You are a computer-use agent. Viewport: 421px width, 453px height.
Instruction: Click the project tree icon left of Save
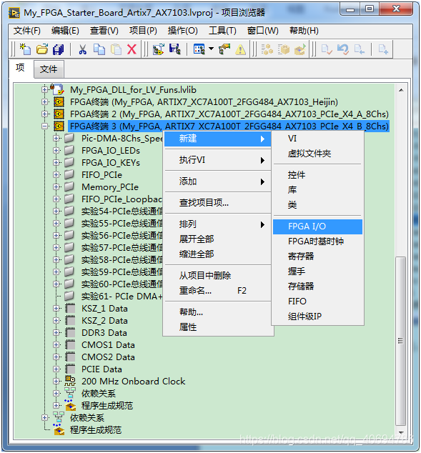click(x=159, y=49)
